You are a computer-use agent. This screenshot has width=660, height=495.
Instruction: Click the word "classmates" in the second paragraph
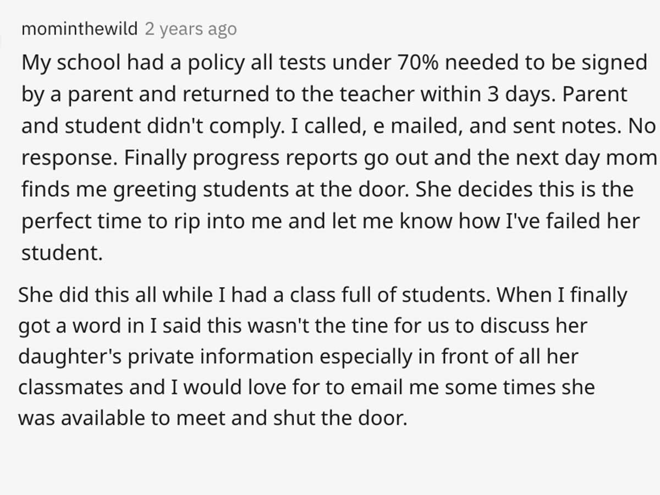pos(70,388)
